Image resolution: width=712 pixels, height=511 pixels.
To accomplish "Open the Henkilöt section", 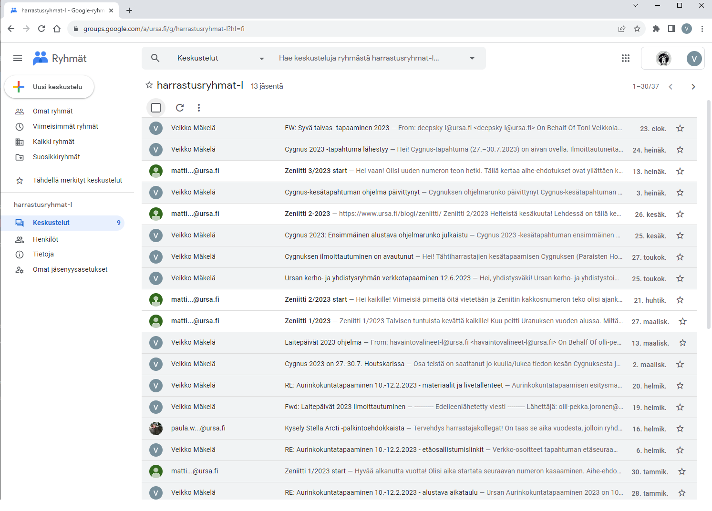I will [x=45, y=239].
